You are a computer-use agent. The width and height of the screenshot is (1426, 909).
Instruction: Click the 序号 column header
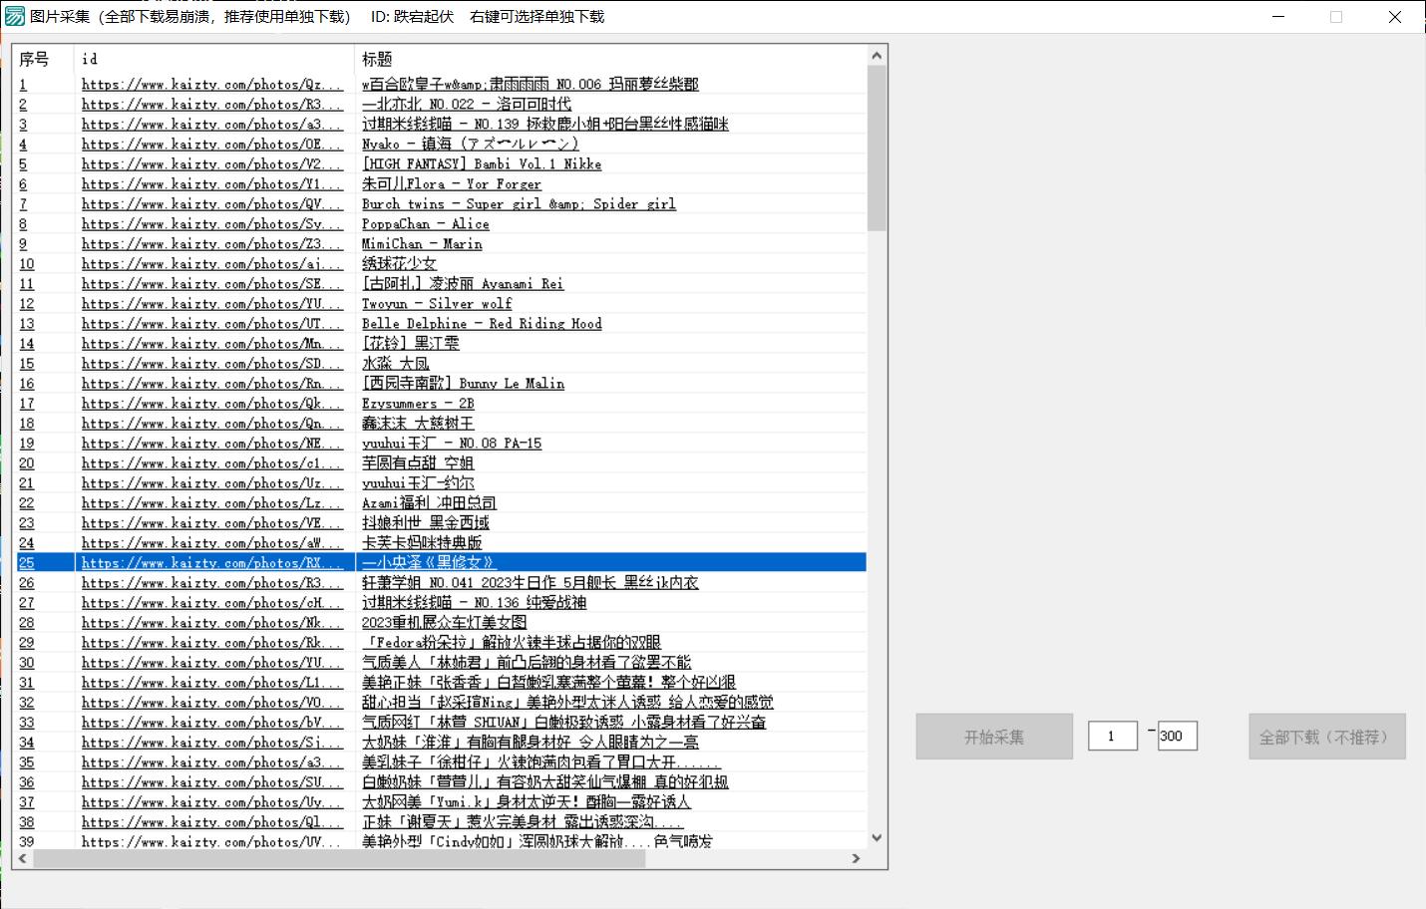tap(42, 59)
